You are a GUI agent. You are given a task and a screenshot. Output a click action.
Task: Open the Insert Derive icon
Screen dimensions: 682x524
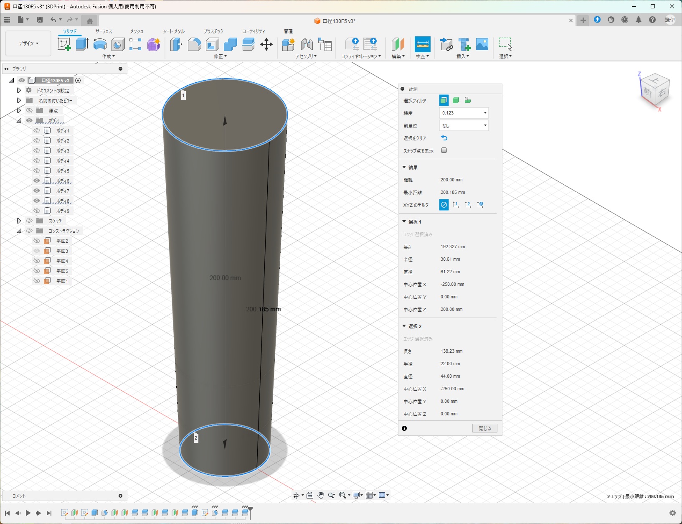tap(446, 44)
